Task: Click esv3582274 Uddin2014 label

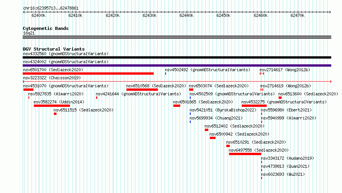Action: tap(59, 102)
